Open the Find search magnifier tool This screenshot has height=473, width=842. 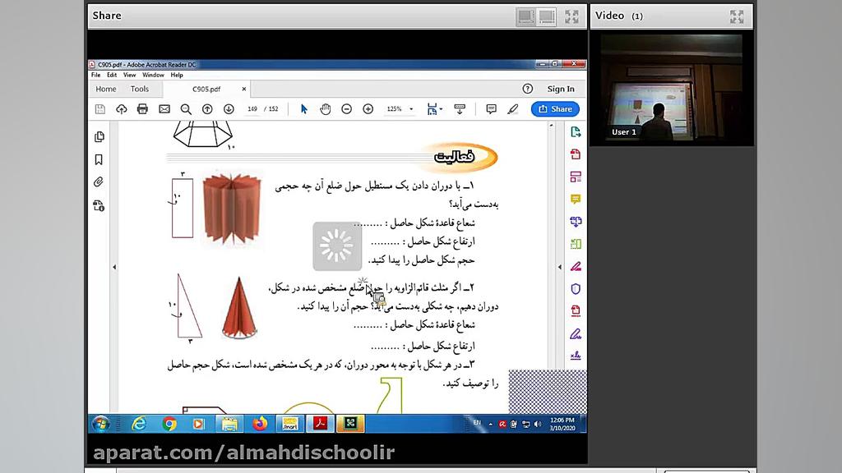(184, 108)
